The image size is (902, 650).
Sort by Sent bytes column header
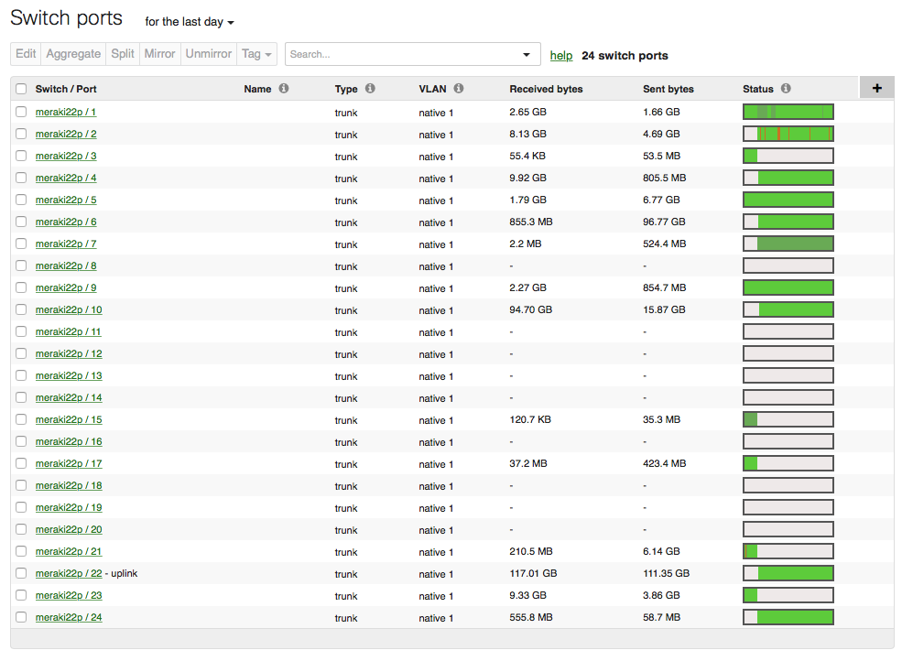pyautogui.click(x=668, y=89)
